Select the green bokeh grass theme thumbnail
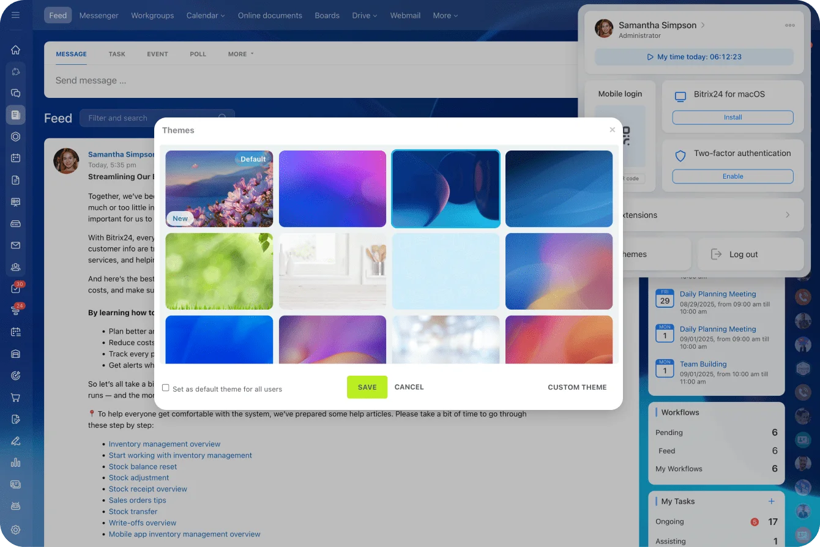820x547 pixels. 219,271
